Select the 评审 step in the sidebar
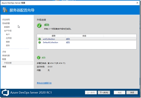Viewport: 141px width, 98px height. pyautogui.click(x=4, y=52)
